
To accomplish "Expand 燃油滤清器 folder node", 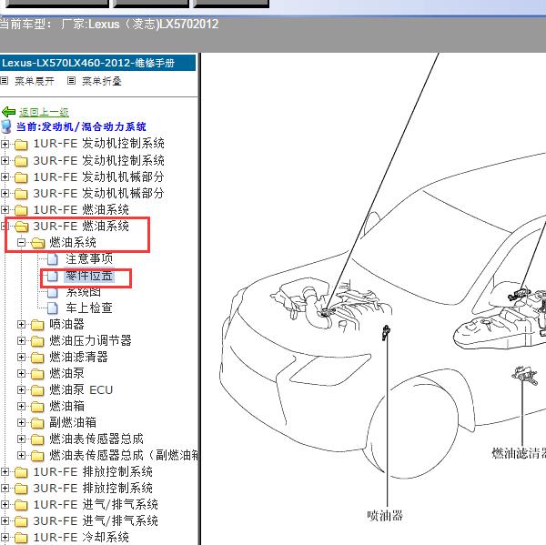I will pos(21,357).
